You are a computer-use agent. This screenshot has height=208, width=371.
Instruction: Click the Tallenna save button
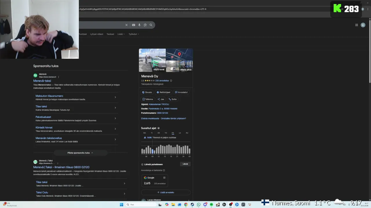148,99
